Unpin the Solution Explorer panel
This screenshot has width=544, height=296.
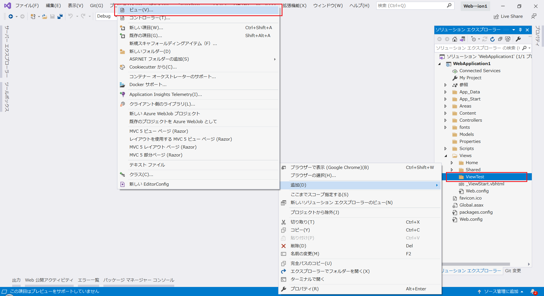(x=520, y=30)
